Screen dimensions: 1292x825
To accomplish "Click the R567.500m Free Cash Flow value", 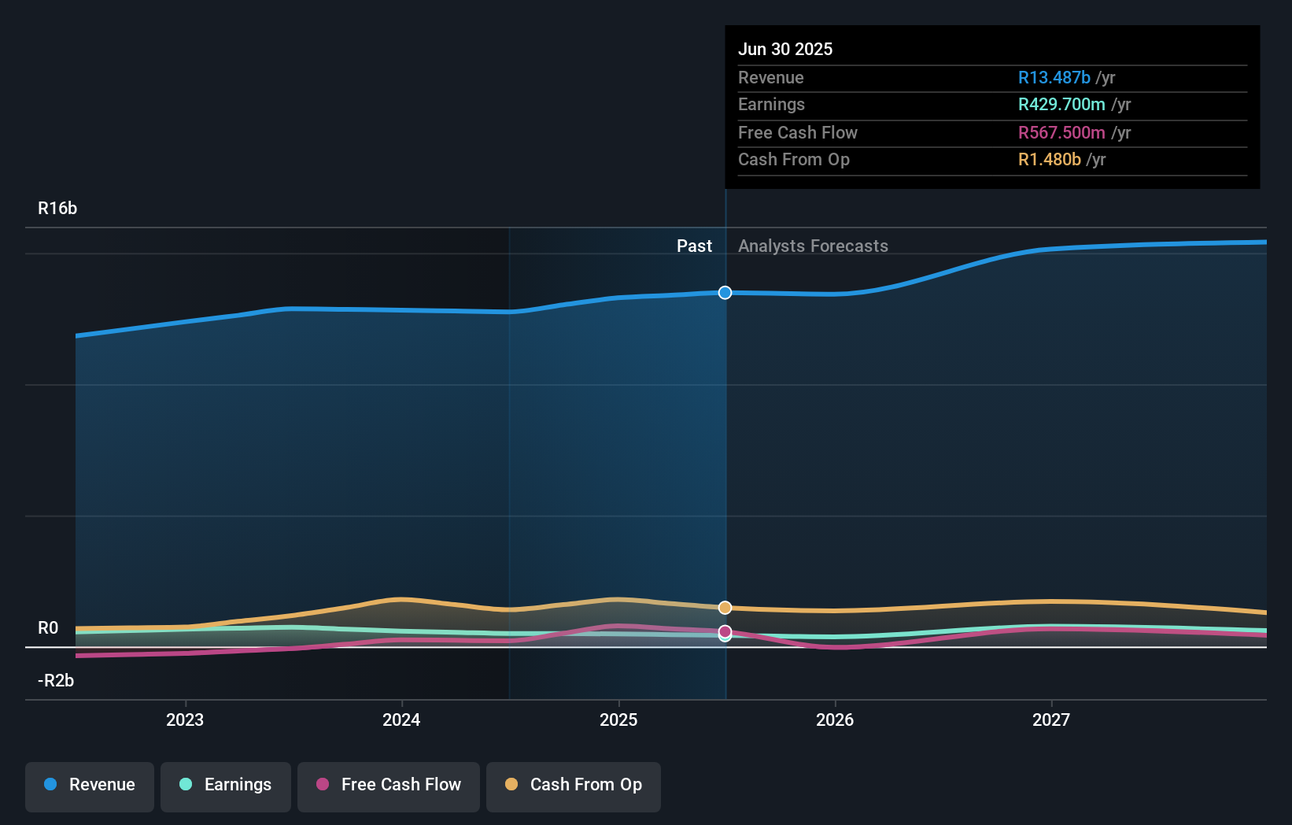I will (x=1060, y=132).
